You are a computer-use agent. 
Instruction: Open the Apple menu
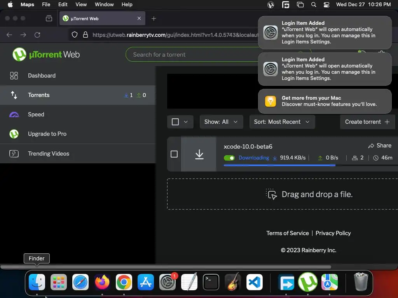pyautogui.click(x=10, y=4)
